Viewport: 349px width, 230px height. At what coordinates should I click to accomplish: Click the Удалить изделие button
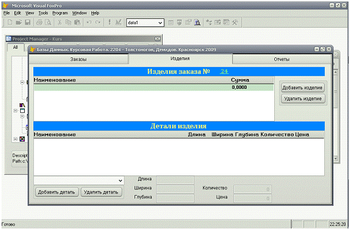[x=303, y=99]
